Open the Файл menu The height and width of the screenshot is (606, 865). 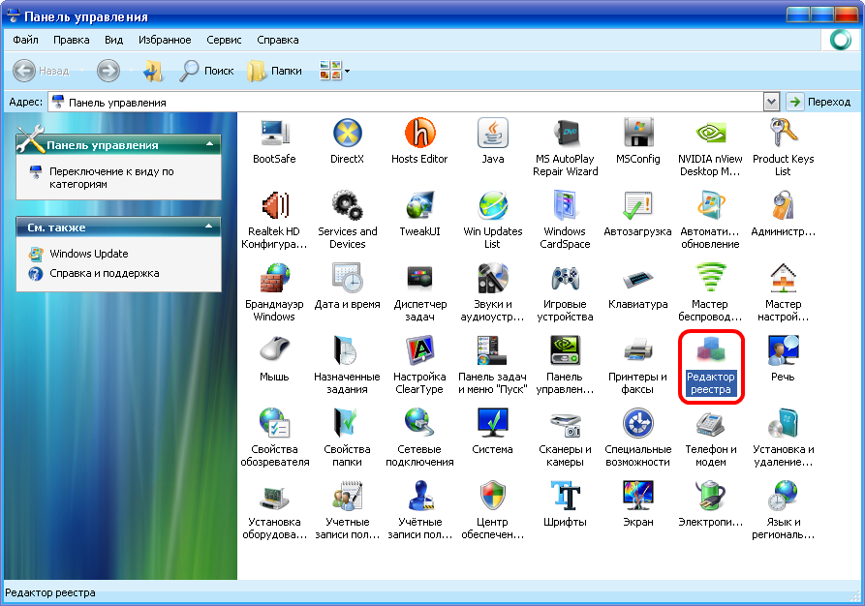[25, 40]
